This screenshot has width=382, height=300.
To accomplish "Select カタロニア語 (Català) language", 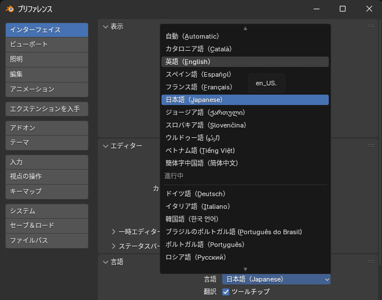I will pos(245,49).
